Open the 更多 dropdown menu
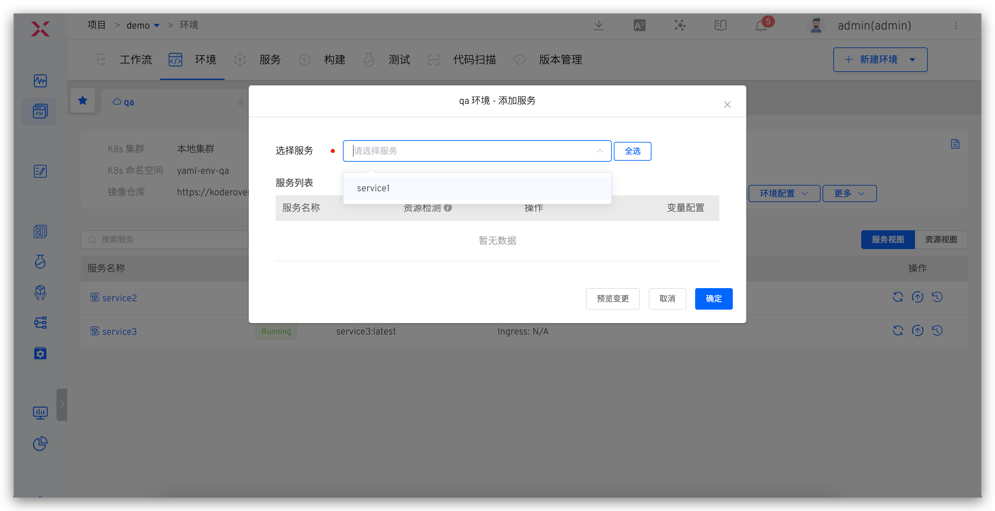This screenshot has height=511, width=995. (849, 194)
